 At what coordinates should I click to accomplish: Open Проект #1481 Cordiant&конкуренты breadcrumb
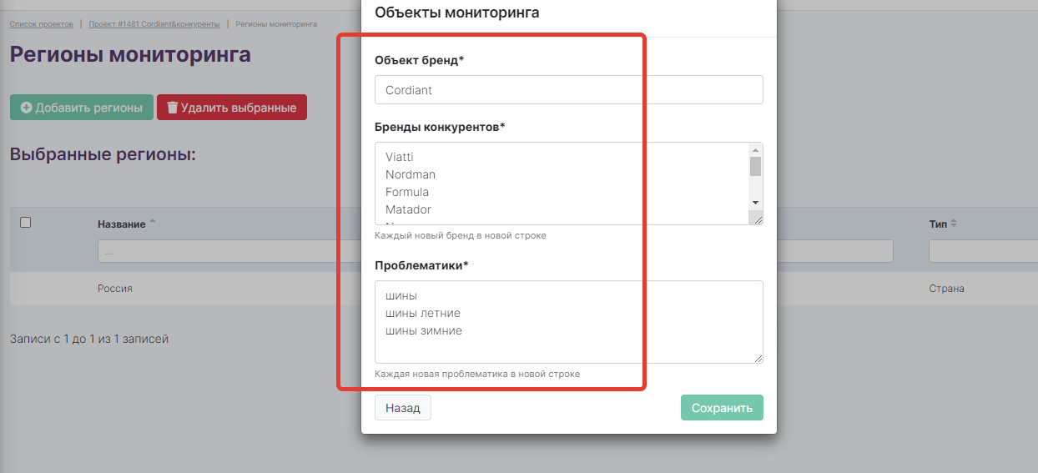click(154, 24)
